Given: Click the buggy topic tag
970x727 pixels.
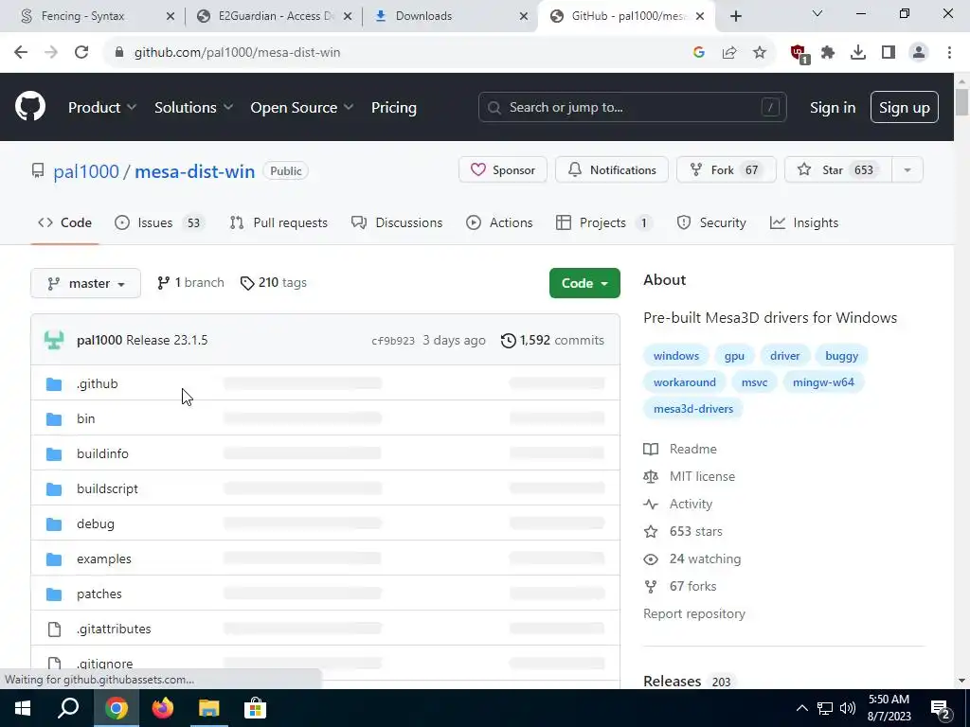Looking at the screenshot, I should (842, 356).
